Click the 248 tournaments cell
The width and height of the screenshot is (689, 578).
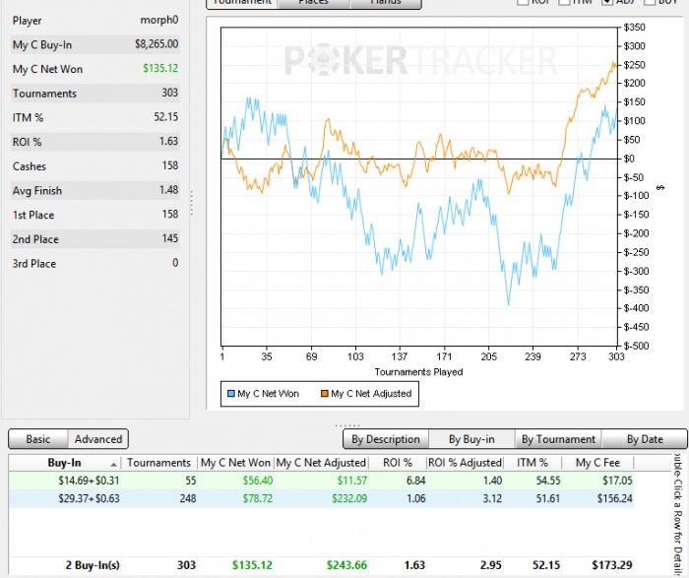point(188,498)
